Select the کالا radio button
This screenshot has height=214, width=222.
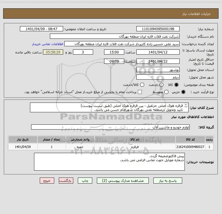coord(176,85)
